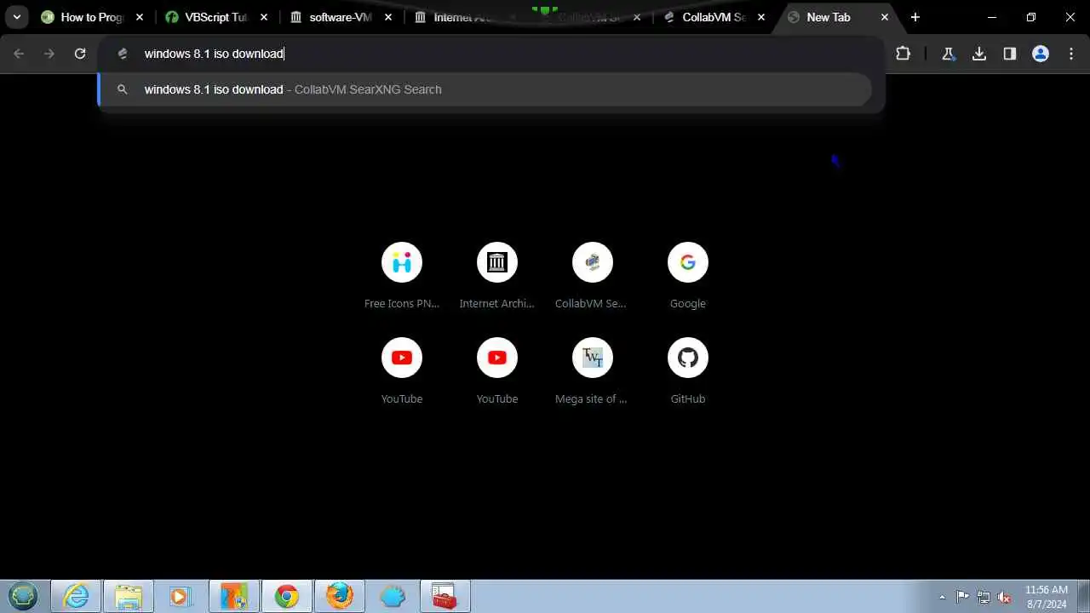Go forward to next page
The height and width of the screenshot is (613, 1090).
point(49,54)
